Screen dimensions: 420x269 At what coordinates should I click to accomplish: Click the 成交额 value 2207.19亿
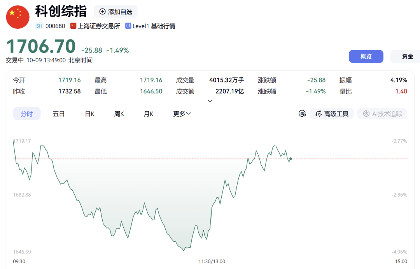229,91
